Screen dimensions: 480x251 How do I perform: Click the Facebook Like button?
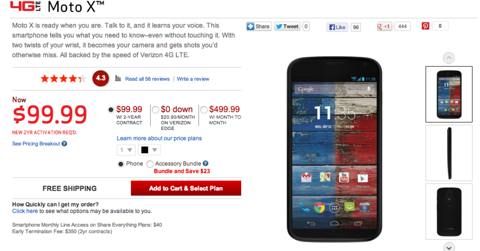(337, 27)
